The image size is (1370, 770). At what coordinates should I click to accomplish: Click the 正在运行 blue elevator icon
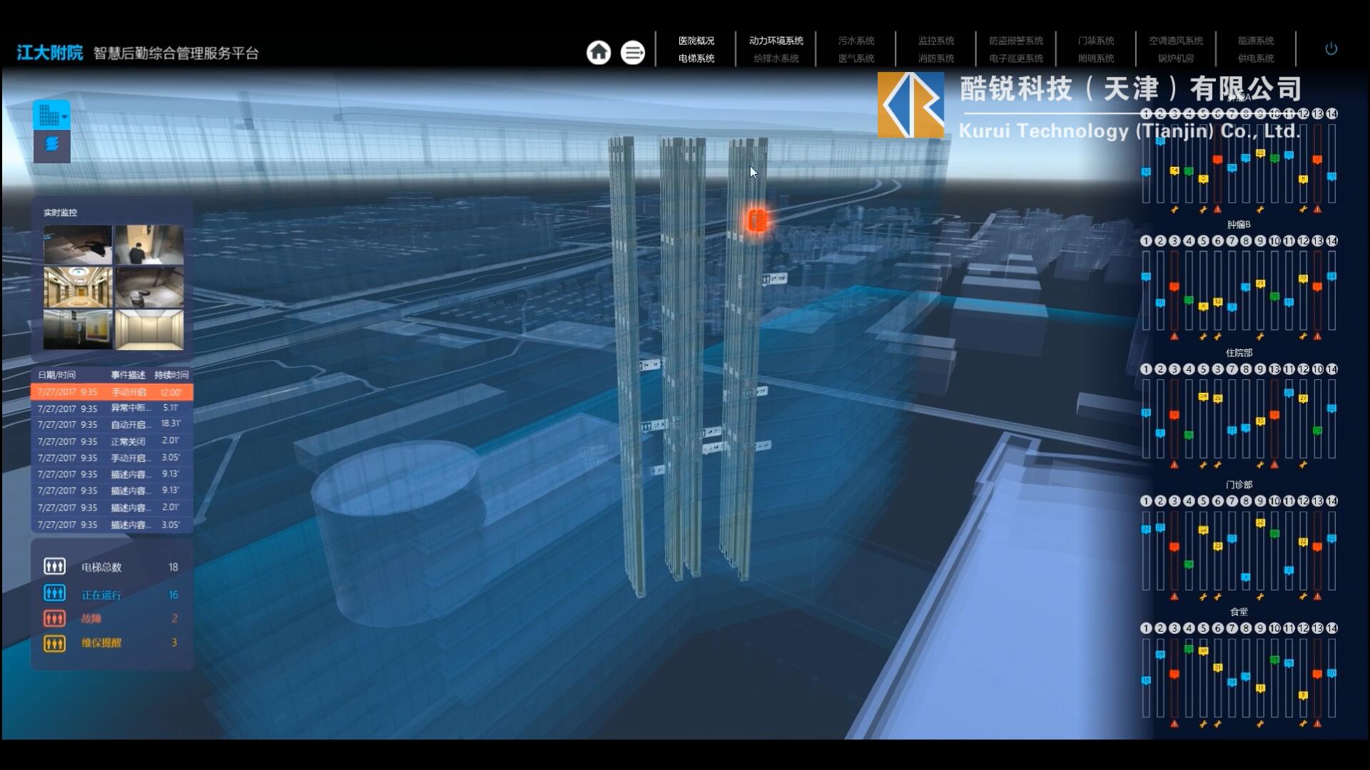click(x=54, y=593)
